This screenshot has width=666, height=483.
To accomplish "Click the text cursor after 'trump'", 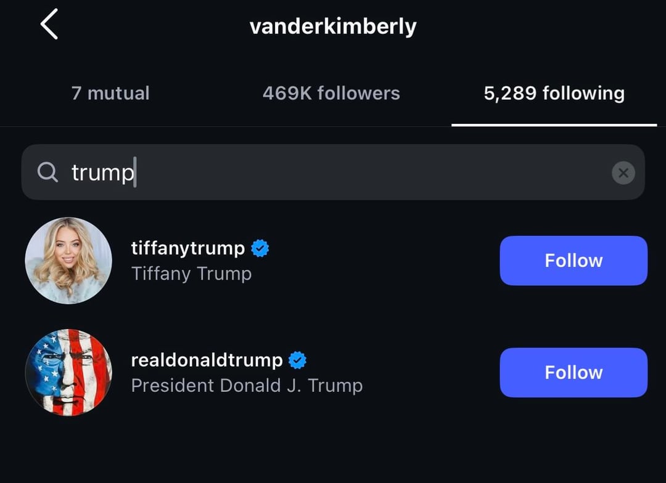I will 135,172.
